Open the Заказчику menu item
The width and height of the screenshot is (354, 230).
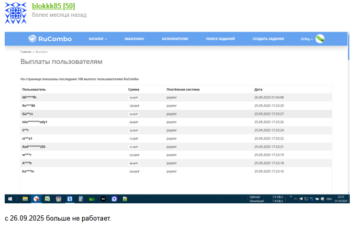tap(134, 39)
